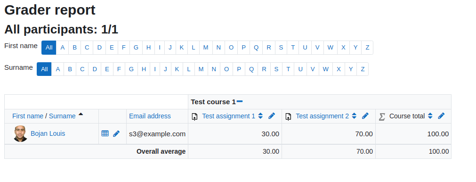Filter surname by letter Z

tap(363, 69)
